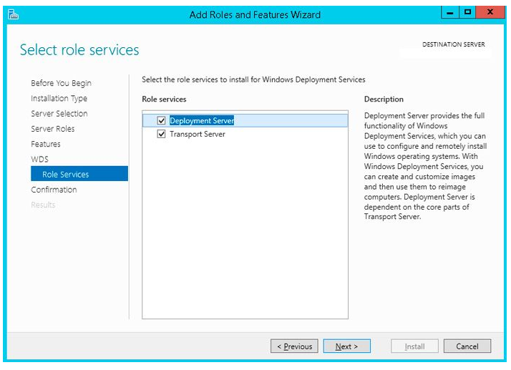Screen dimensions: 511x370
Task: Click the wizard icon in the title bar
Action: 13,14
